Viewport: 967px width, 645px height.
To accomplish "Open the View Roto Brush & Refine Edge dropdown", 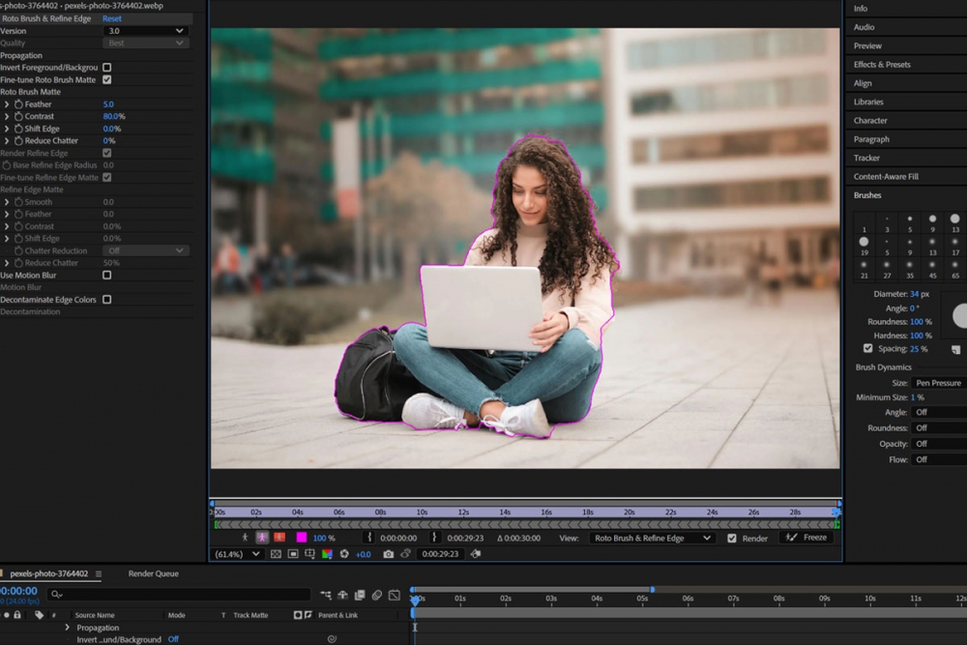I will click(x=653, y=538).
